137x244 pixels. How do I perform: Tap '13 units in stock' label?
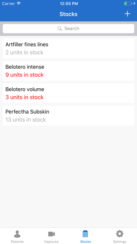(26, 120)
